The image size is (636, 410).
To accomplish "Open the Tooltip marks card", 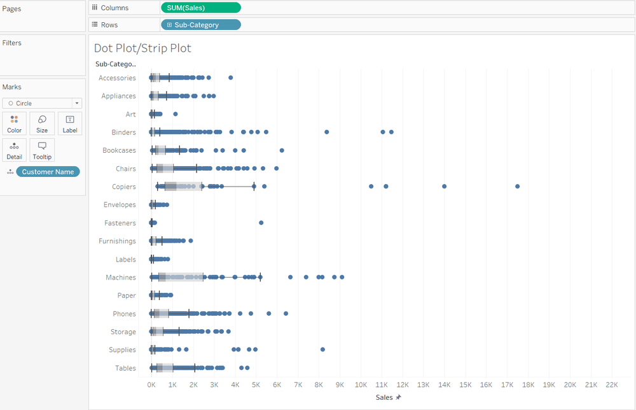I will [42, 150].
